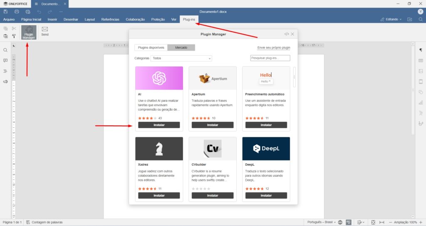
Task: Open Signature settings in right sidebar
Action: point(421,124)
